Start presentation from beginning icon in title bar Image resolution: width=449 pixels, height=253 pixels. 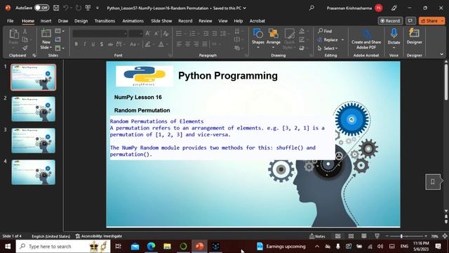tap(88, 8)
